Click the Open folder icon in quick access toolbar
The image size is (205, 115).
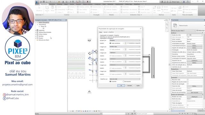[41, 2]
